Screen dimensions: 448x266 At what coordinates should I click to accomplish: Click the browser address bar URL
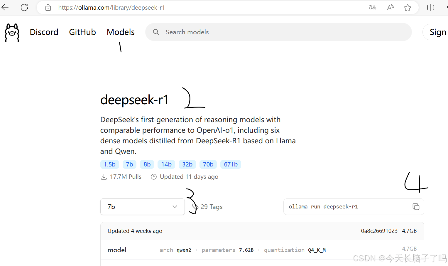pyautogui.click(x=111, y=8)
